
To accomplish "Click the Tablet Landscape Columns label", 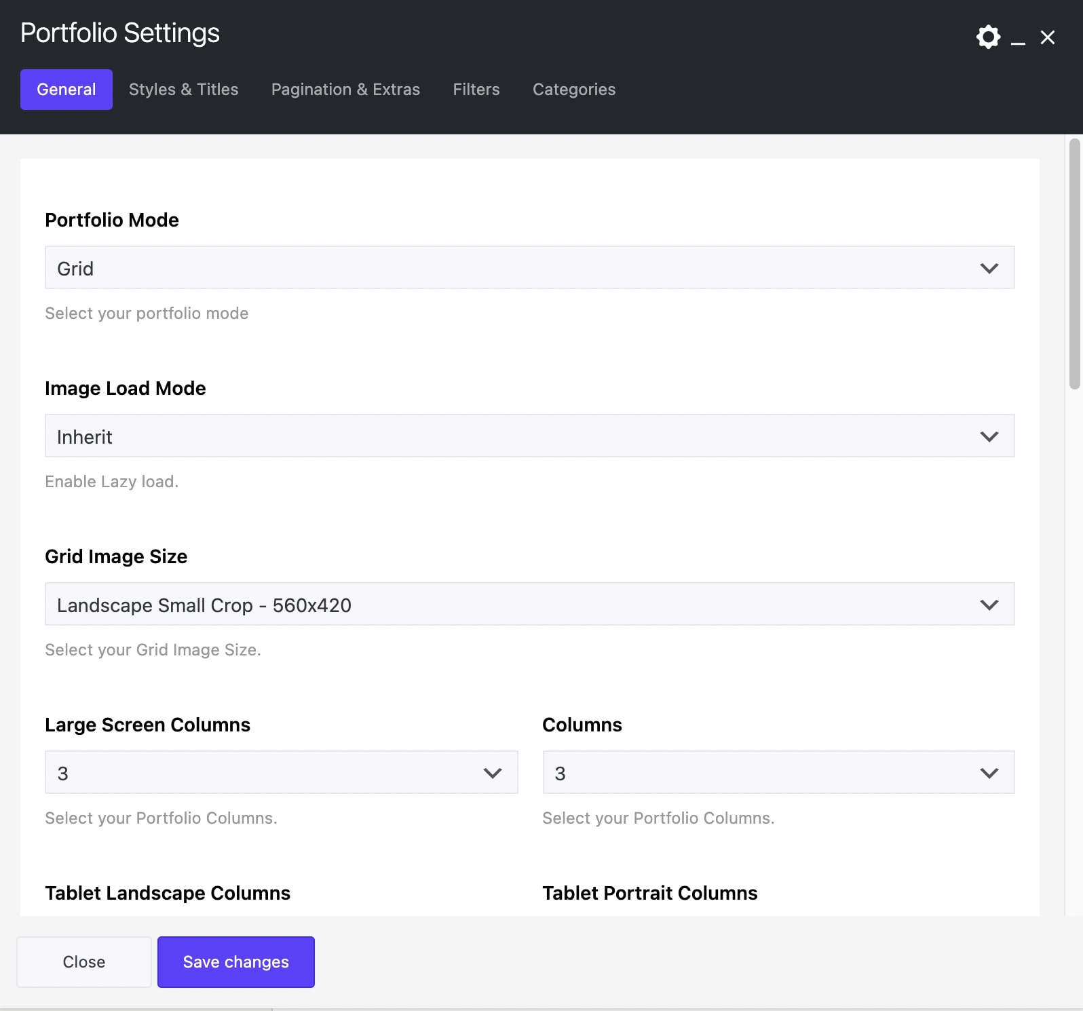I will tap(168, 893).
